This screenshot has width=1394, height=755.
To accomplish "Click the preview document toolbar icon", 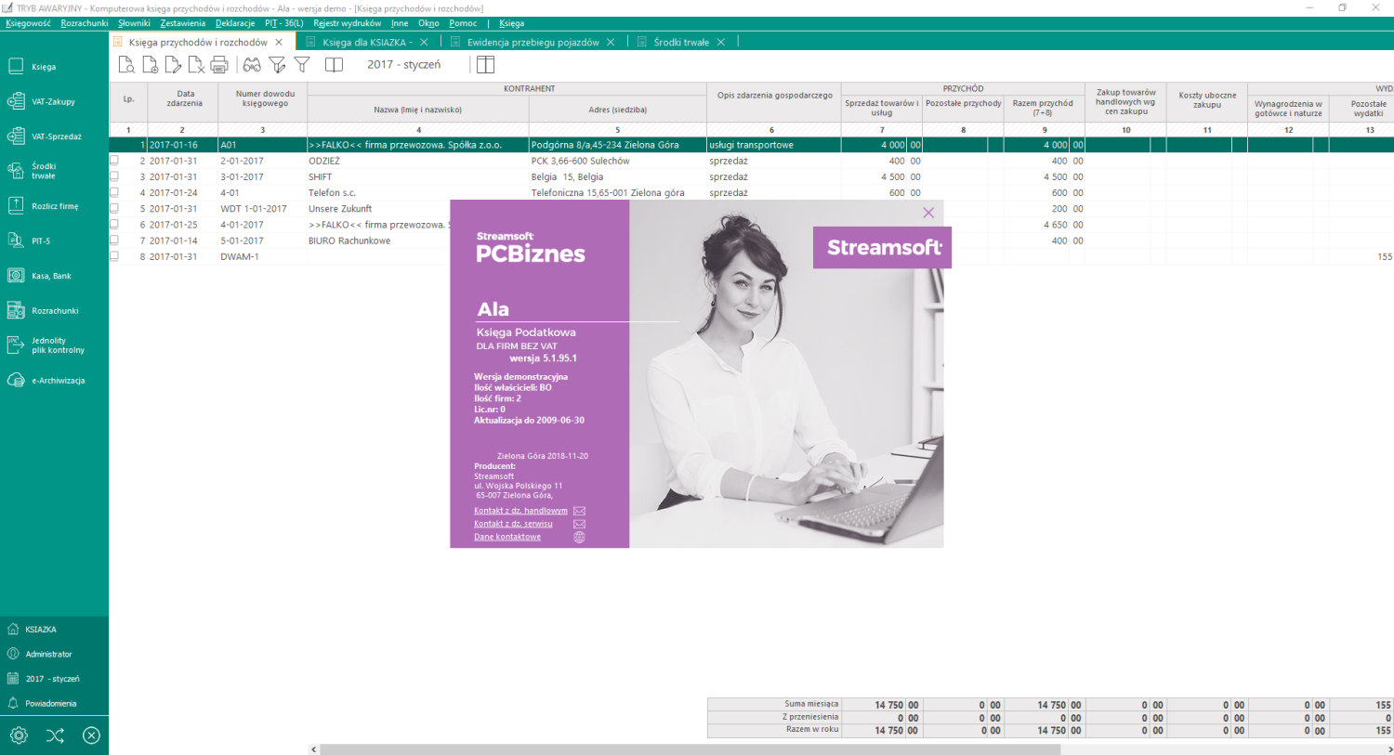I will pos(126,64).
